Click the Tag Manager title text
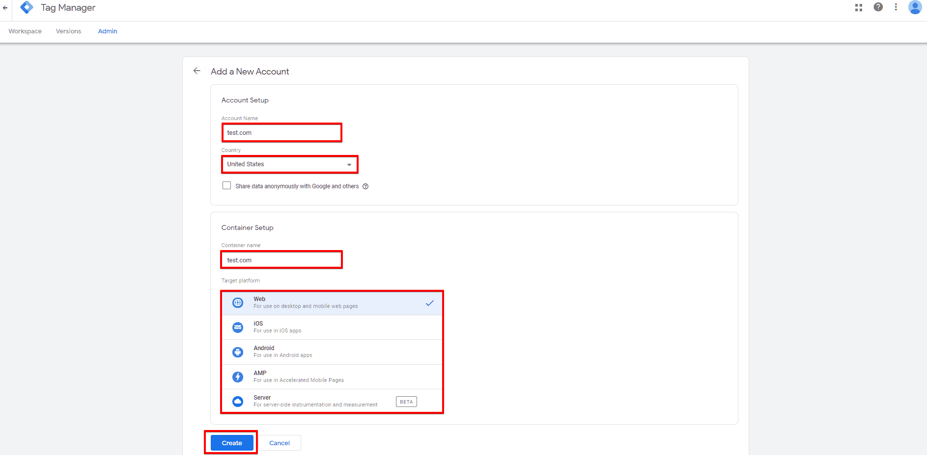This screenshot has height=456, width=927. [x=68, y=7]
